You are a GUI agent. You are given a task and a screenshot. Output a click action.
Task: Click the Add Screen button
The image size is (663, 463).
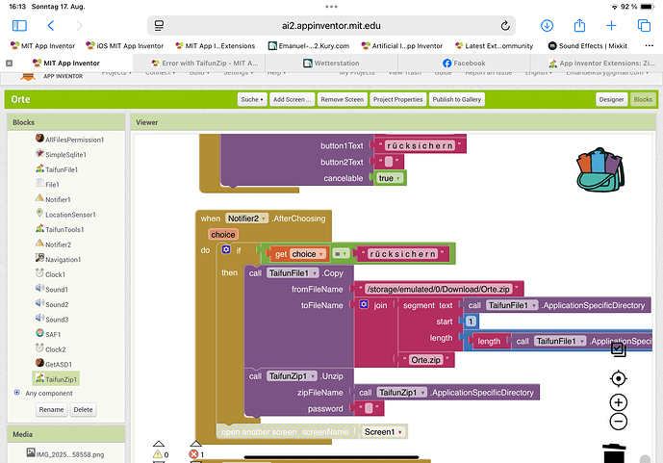pos(291,99)
